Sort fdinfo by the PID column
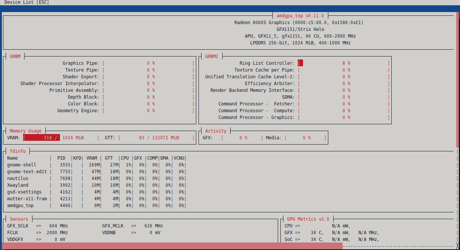This screenshot has height=250, width=460. (61, 158)
